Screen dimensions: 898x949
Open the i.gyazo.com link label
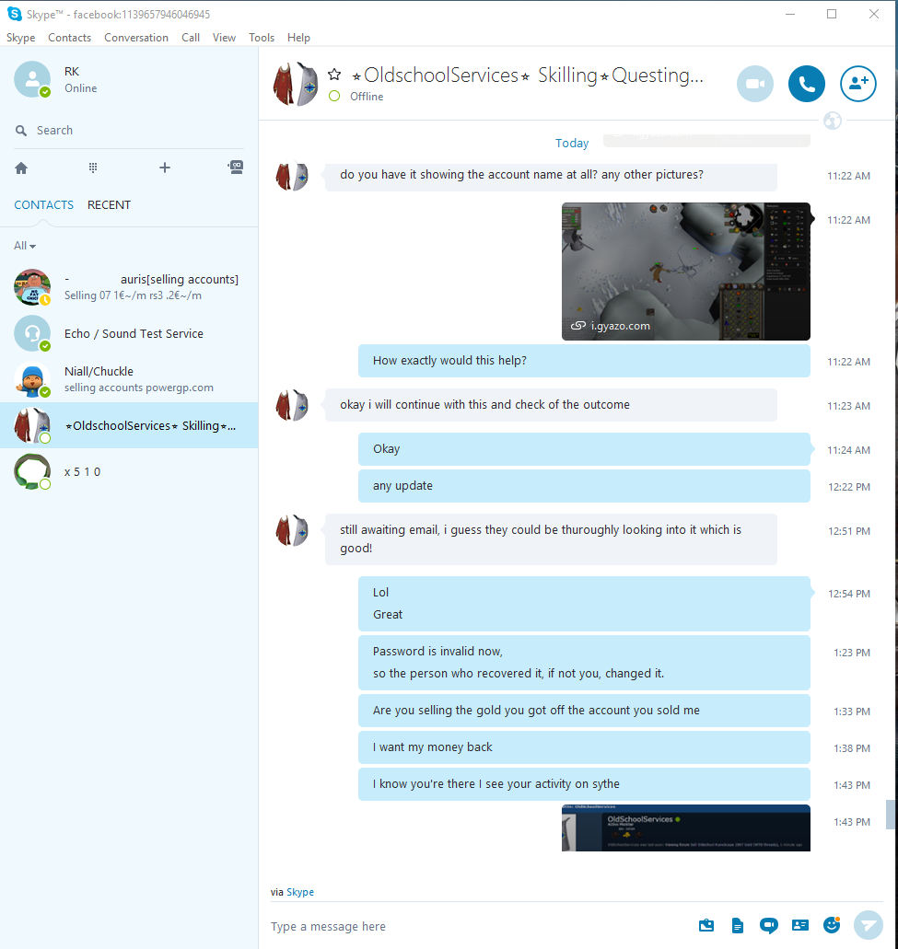(x=620, y=326)
